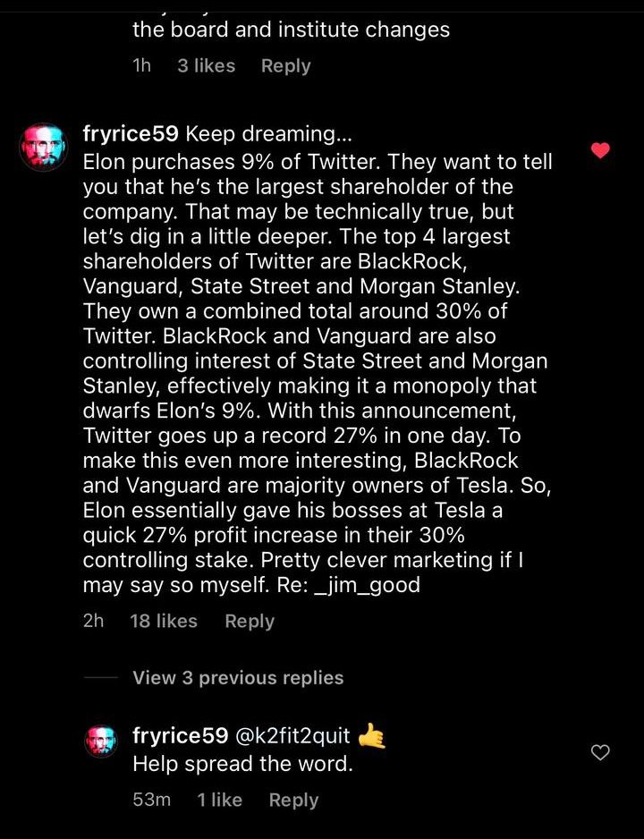Screen dimensions: 644x839
Task: Like the 'Help spread the word' reply
Action: click(600, 753)
